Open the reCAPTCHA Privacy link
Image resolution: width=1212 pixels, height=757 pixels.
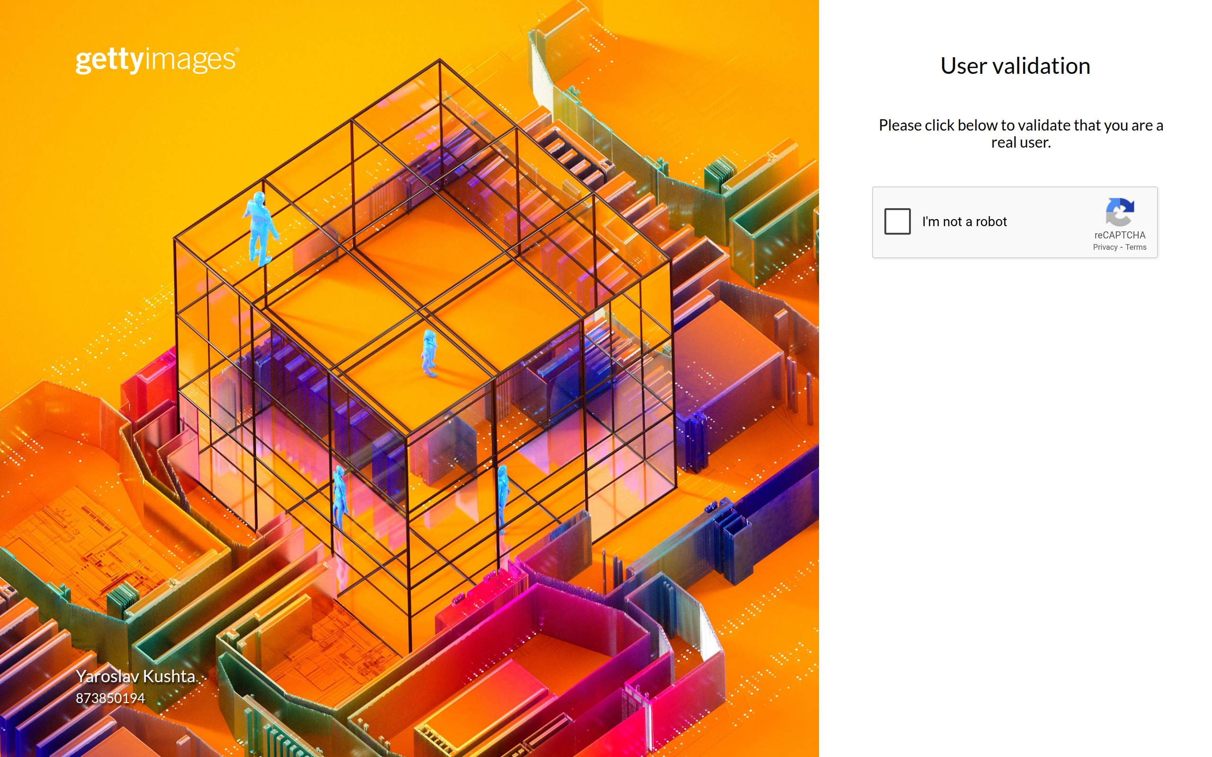[1105, 247]
